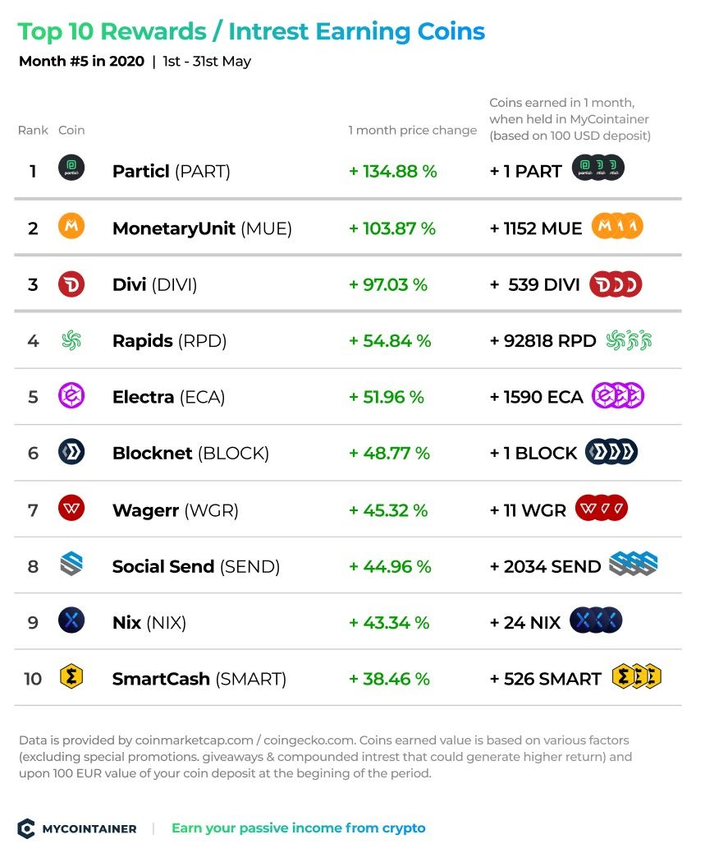Screen dimensions: 705x867
Task: Click the green Rapids swirl icon
Action: click(71, 340)
